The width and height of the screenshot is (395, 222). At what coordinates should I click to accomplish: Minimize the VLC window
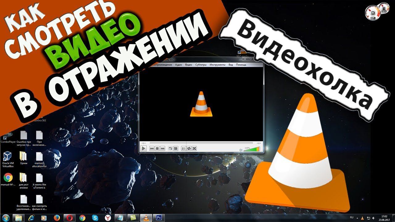tap(245, 58)
